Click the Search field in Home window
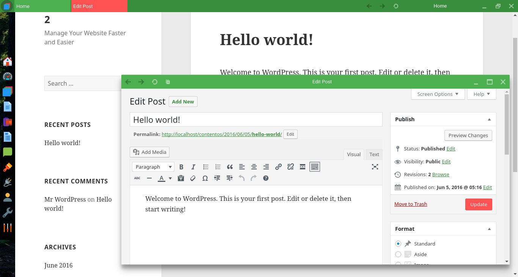 [x=83, y=83]
